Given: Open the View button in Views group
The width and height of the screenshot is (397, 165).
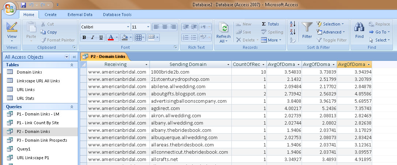Looking at the screenshot, I should (12, 32).
